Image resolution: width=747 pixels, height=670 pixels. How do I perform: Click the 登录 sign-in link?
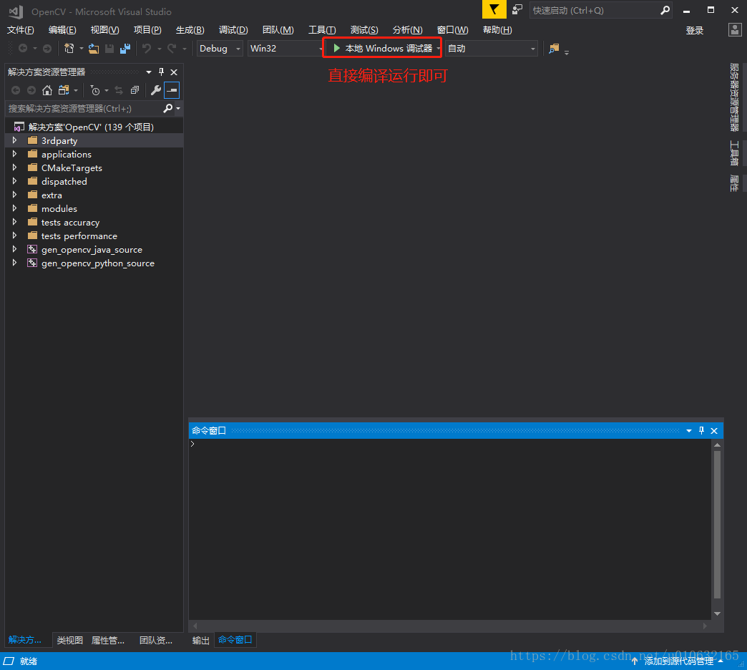695,31
